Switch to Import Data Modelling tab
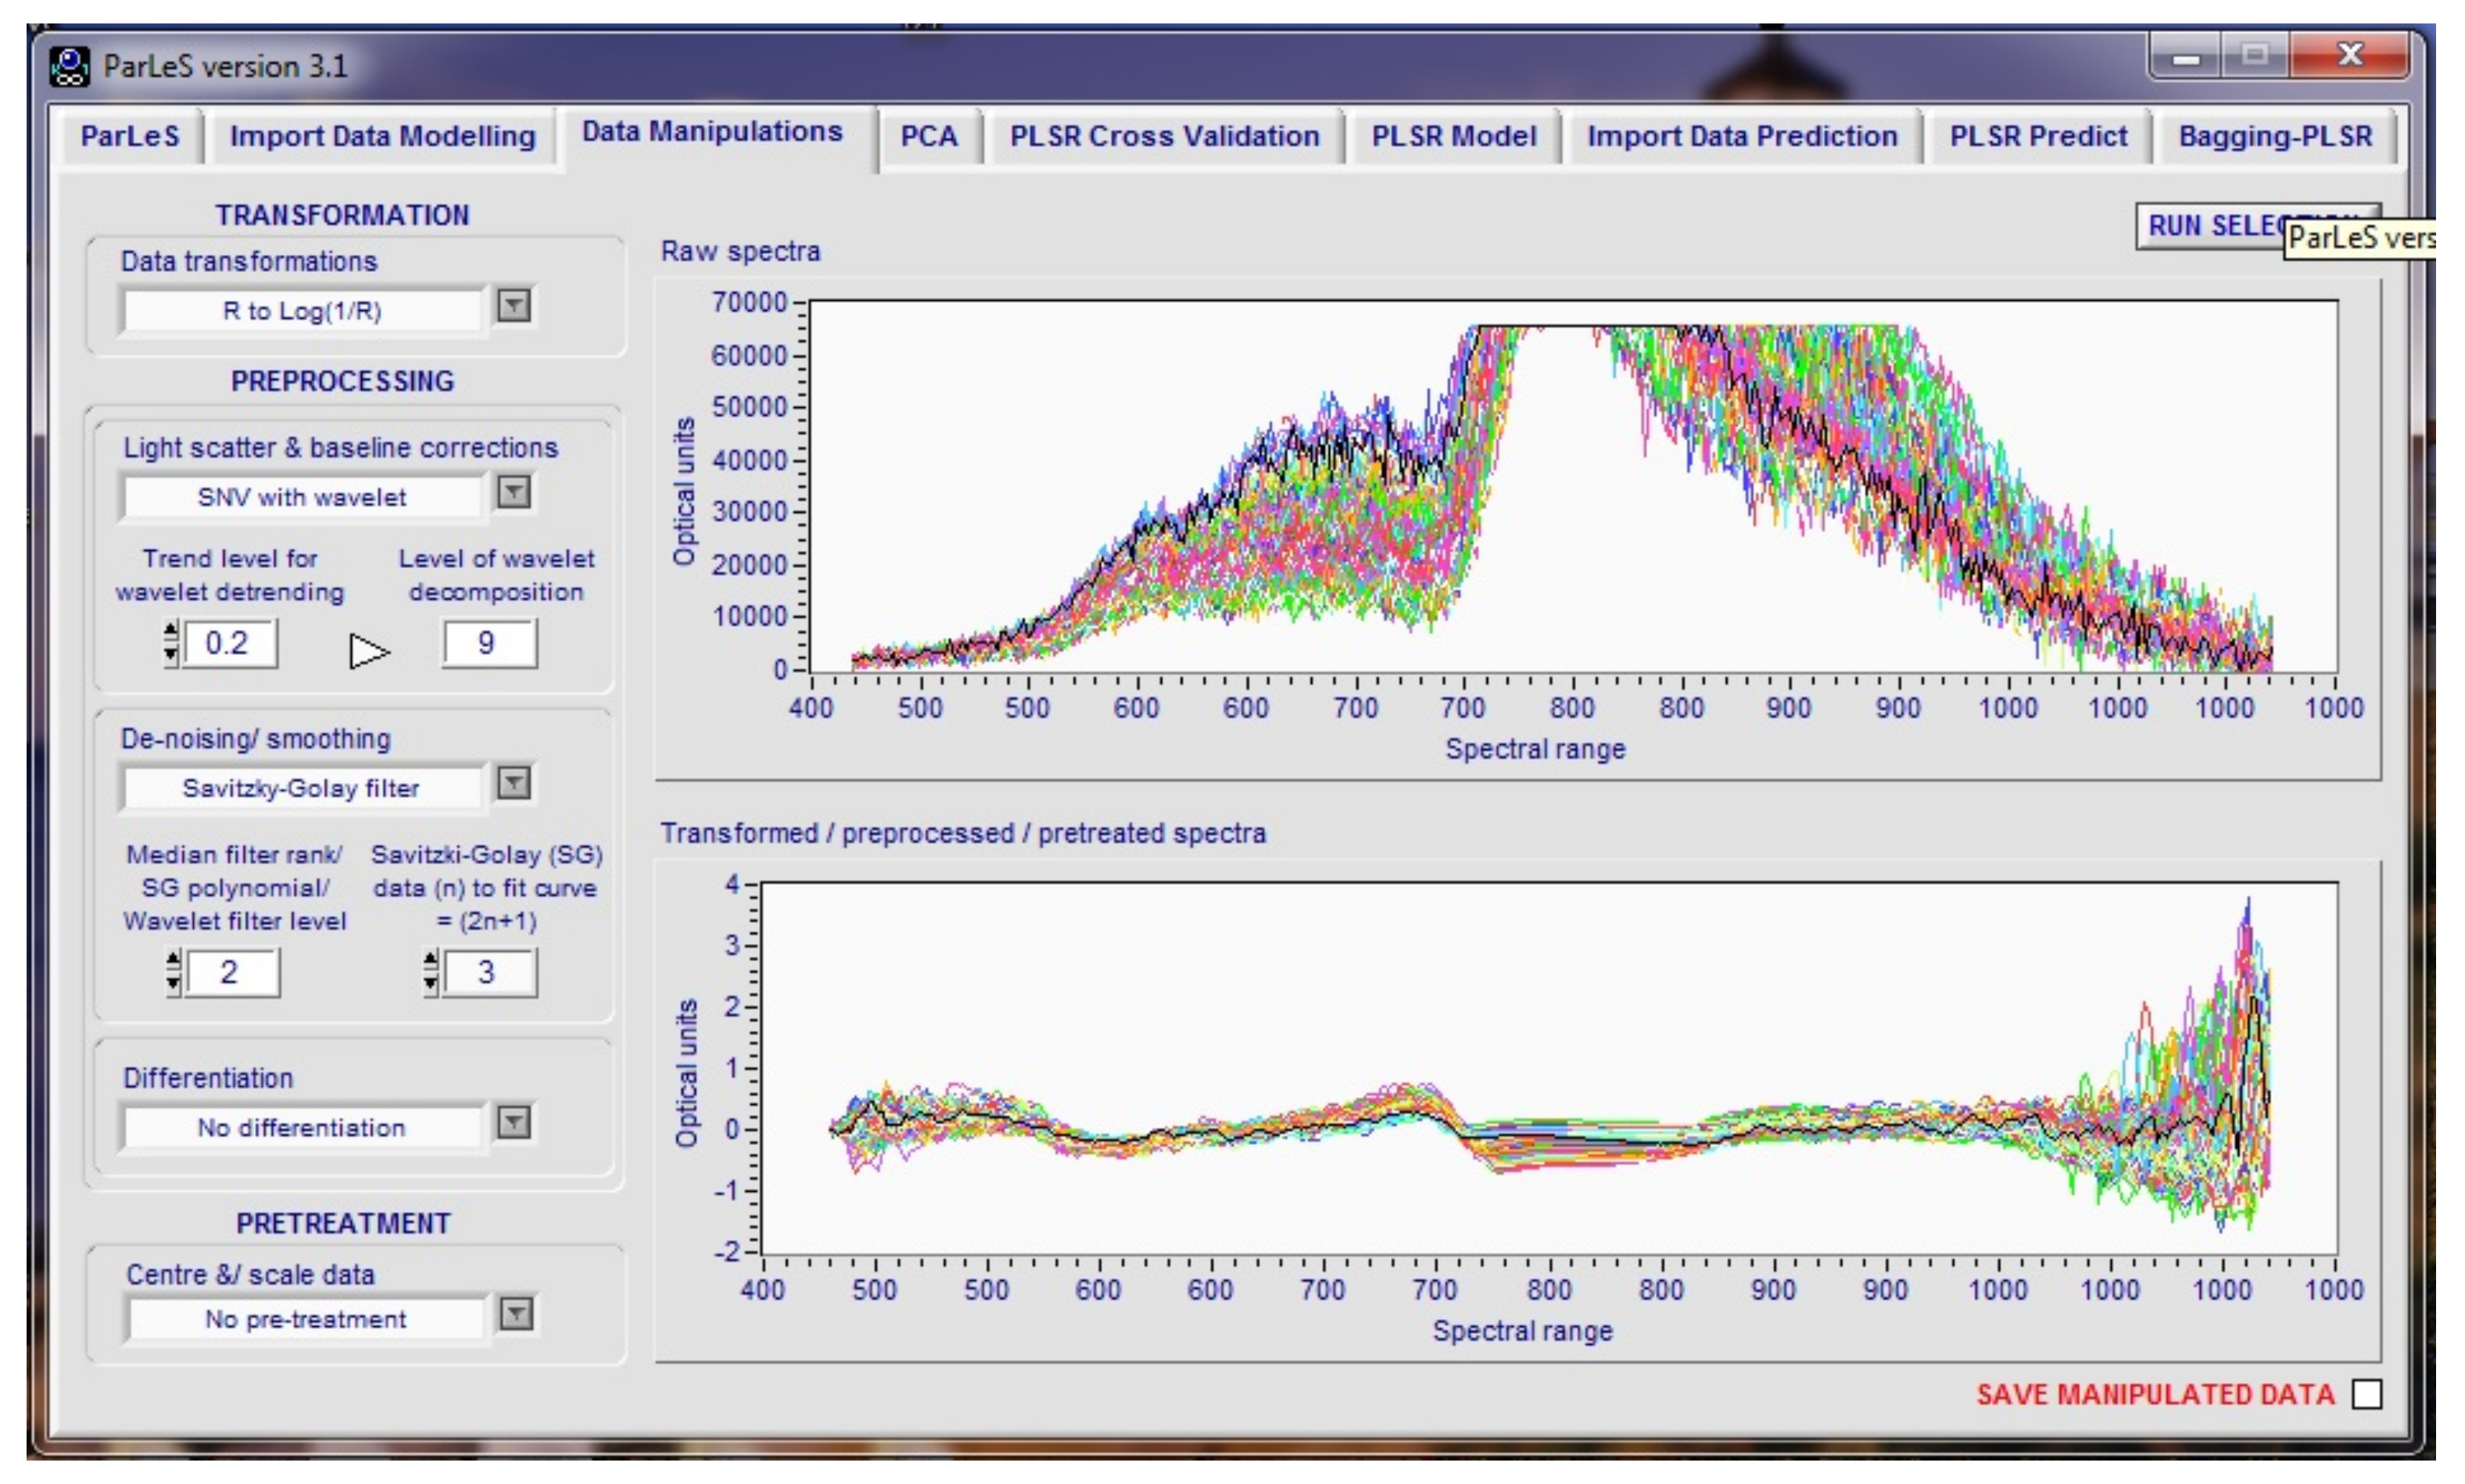2465x1484 pixels. [x=382, y=136]
